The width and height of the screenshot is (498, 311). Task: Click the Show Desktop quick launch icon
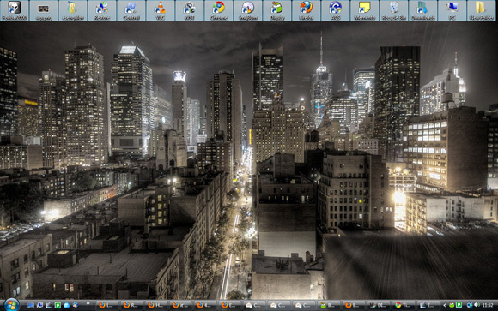[31, 305]
